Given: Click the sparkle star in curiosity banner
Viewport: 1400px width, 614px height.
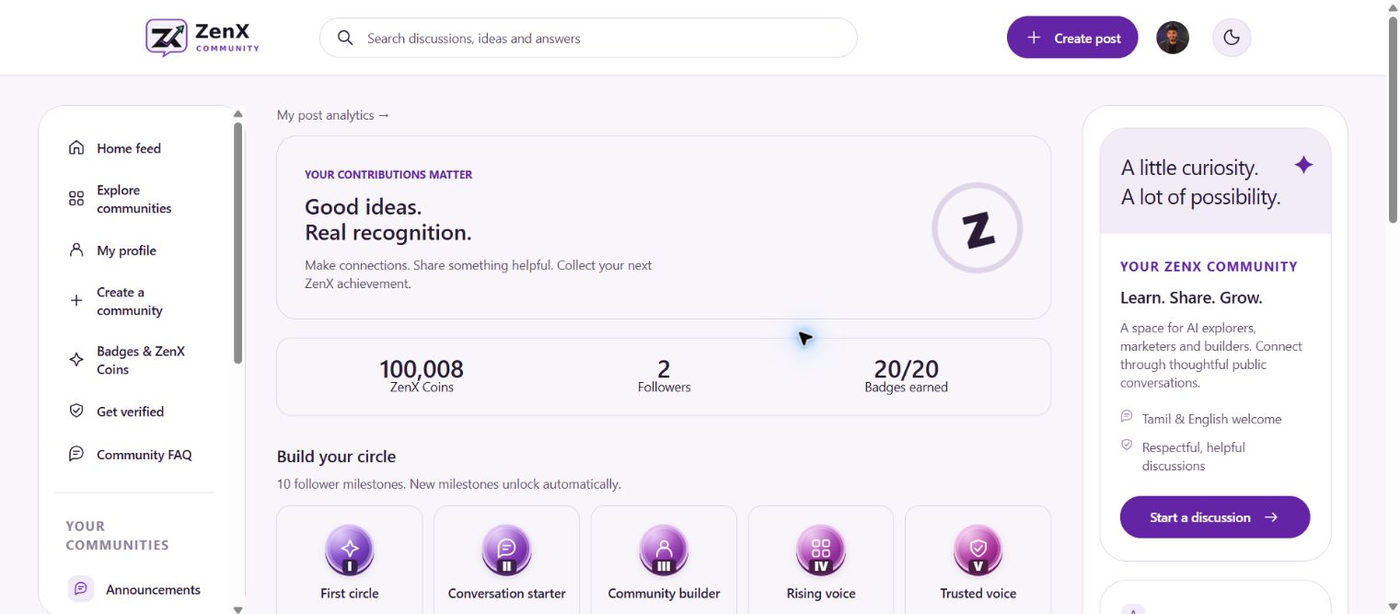Looking at the screenshot, I should 1303,165.
